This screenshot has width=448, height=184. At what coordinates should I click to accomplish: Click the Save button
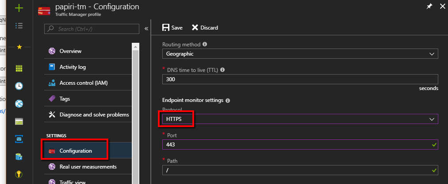[172, 28]
